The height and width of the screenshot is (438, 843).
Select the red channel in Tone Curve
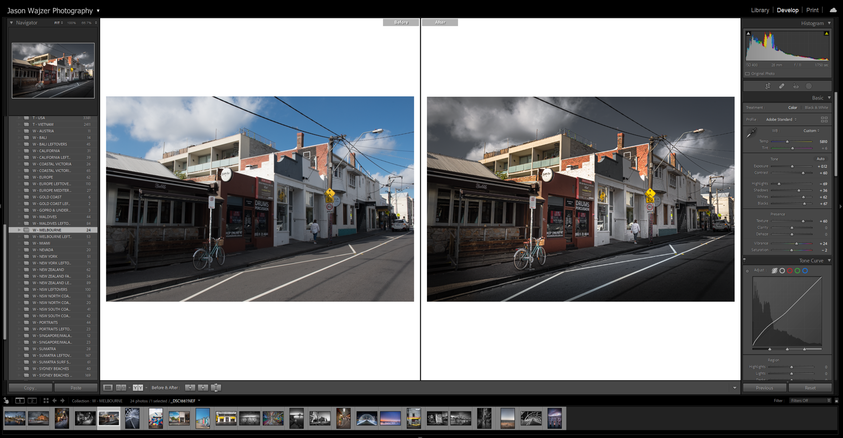click(790, 271)
